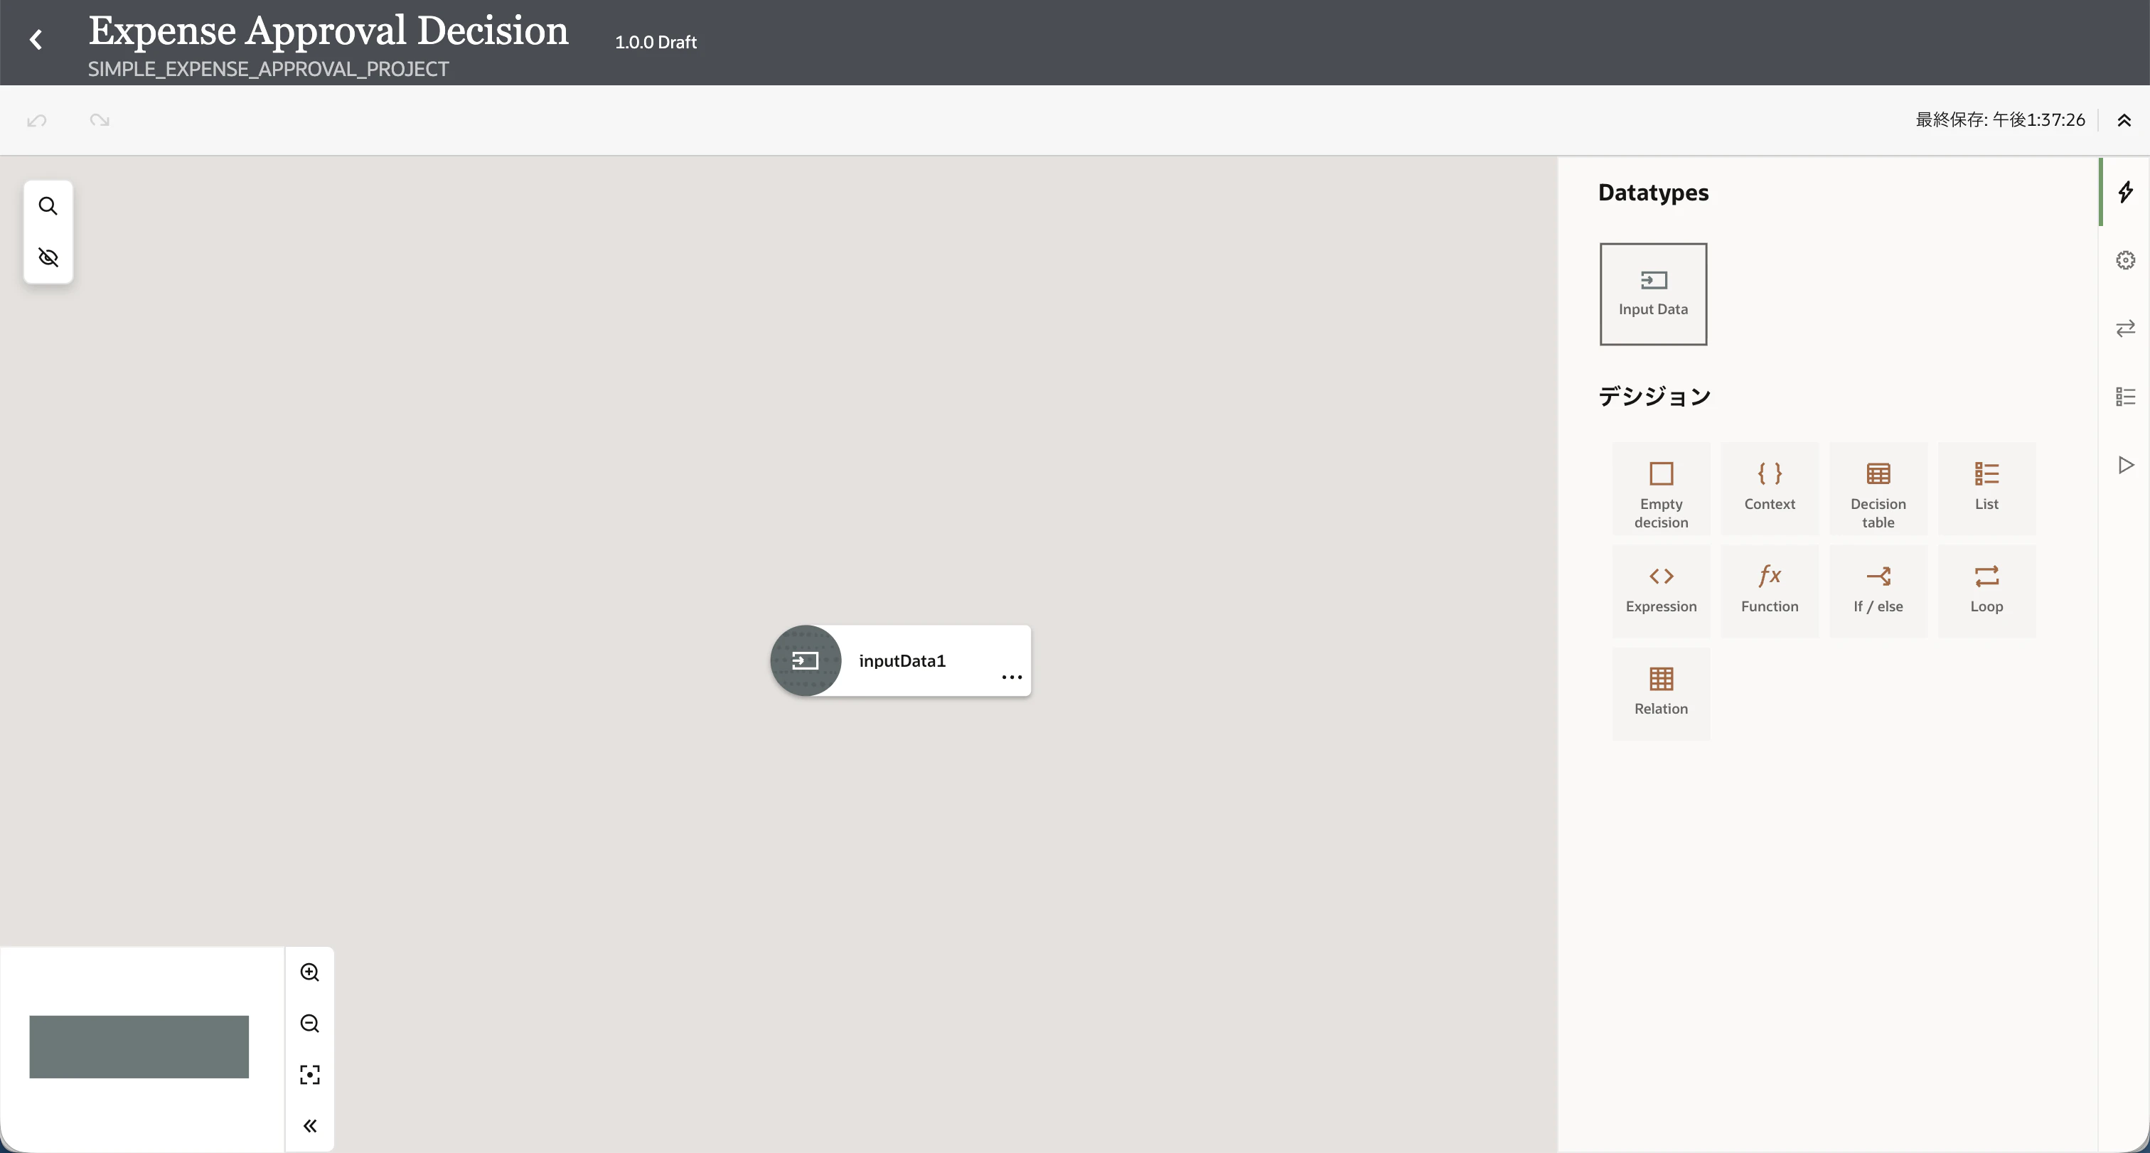Click the SIMPLE_EXPENSE_APPROVAL_PROJECT project name
This screenshot has width=2150, height=1153.
coord(268,69)
